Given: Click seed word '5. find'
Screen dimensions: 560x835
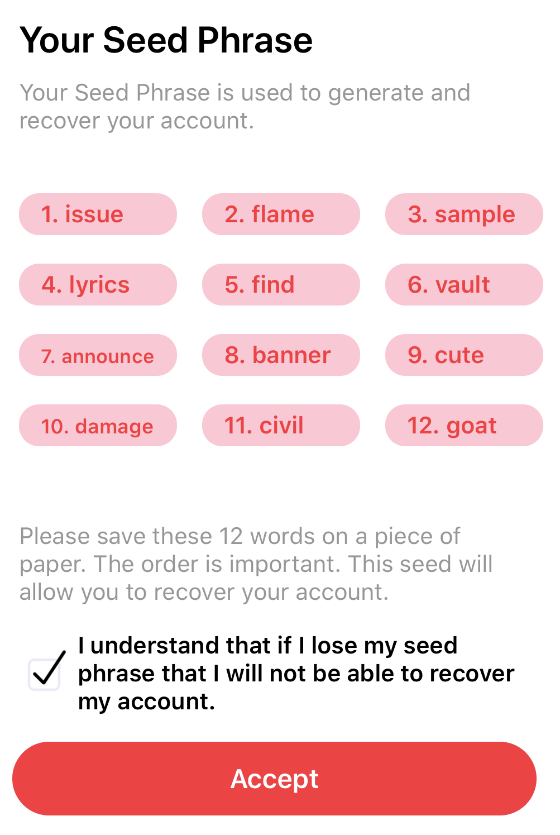Looking at the screenshot, I should click(281, 285).
